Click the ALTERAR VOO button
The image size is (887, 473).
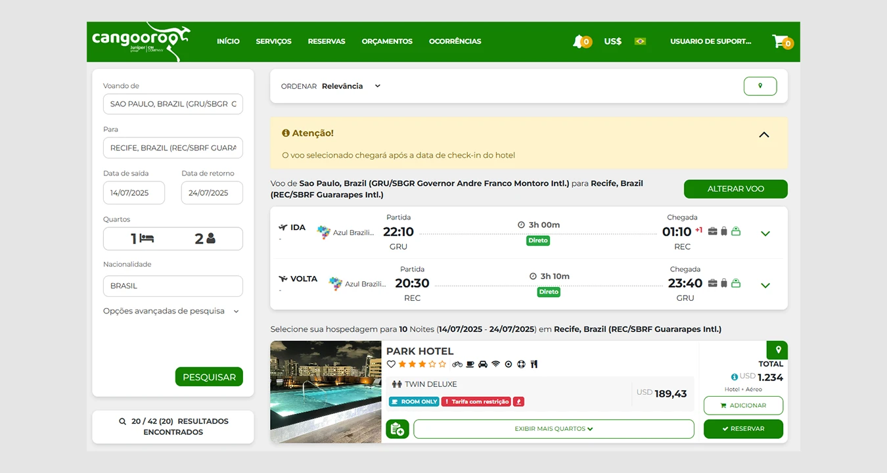click(x=735, y=189)
